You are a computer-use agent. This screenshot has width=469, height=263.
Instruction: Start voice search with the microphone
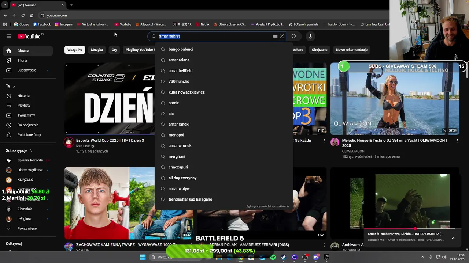click(x=310, y=36)
